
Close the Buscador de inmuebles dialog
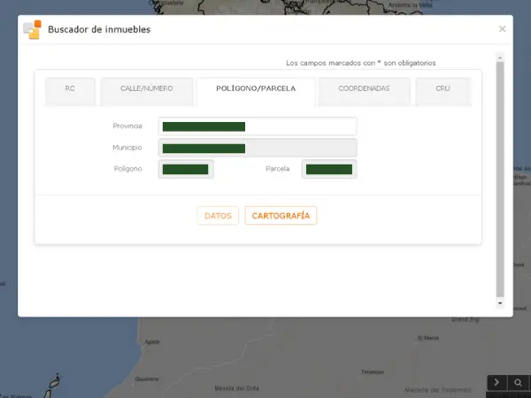tap(502, 29)
